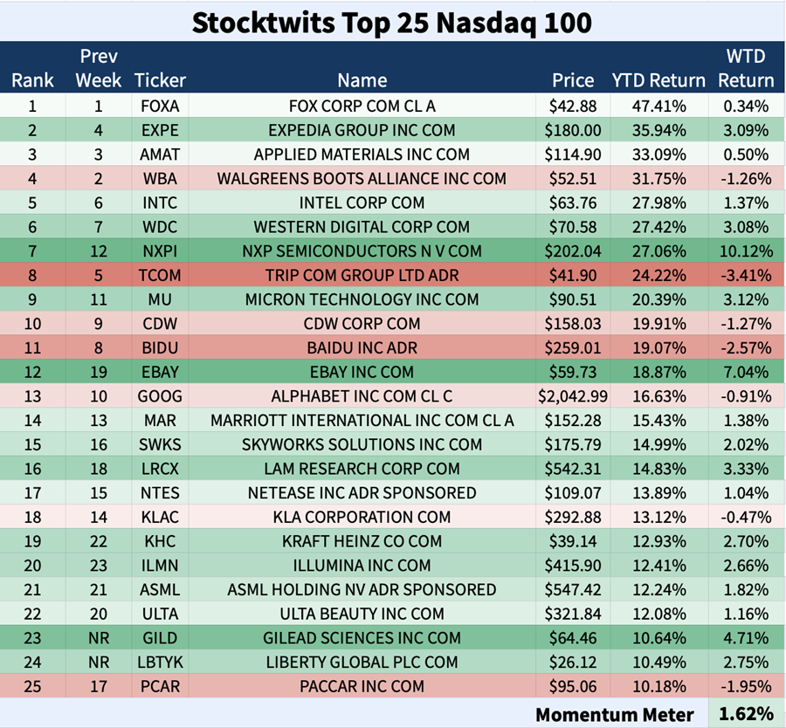Click the ULTA ticker cell
The image size is (786, 728).
click(160, 614)
